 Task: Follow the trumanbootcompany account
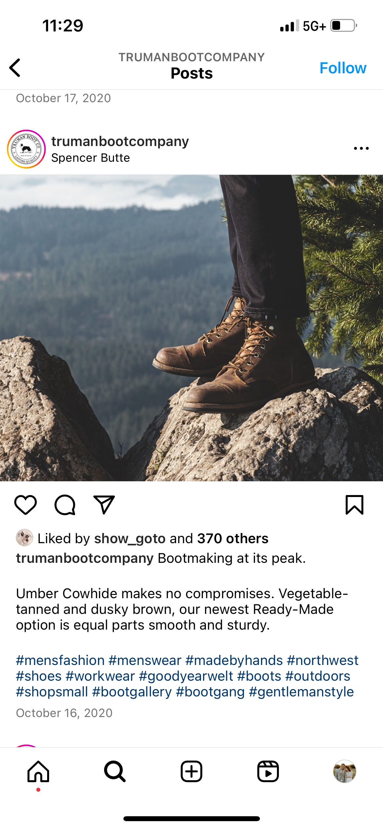coord(343,68)
